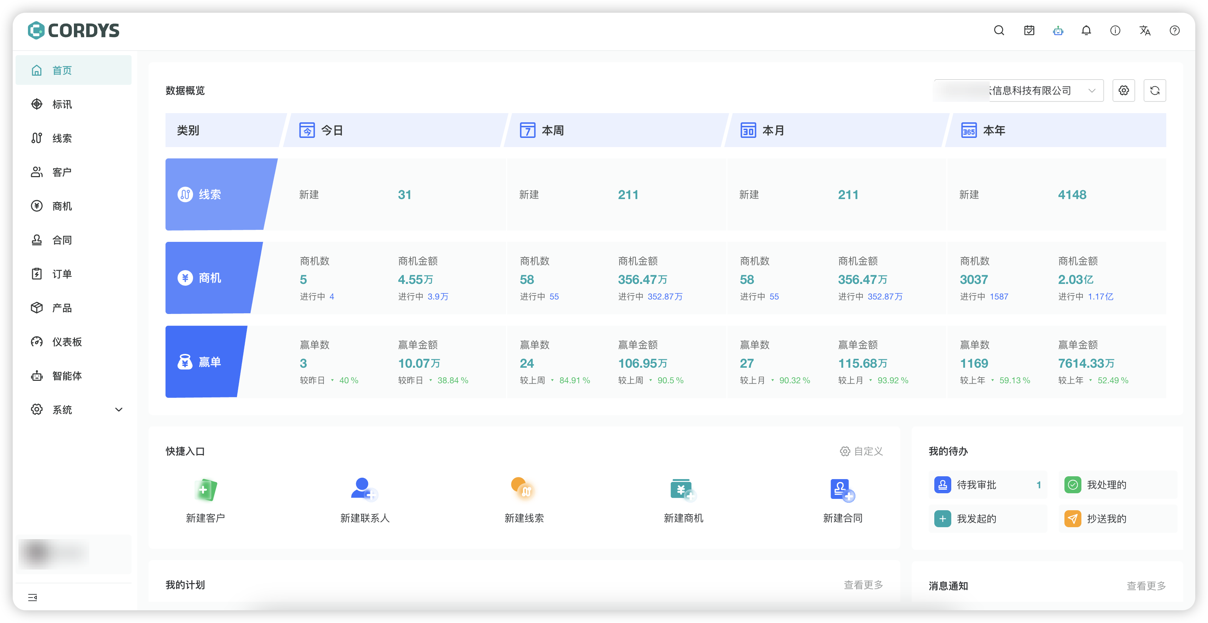Click yearly new leads value 4148
1208x623 pixels.
(1072, 194)
